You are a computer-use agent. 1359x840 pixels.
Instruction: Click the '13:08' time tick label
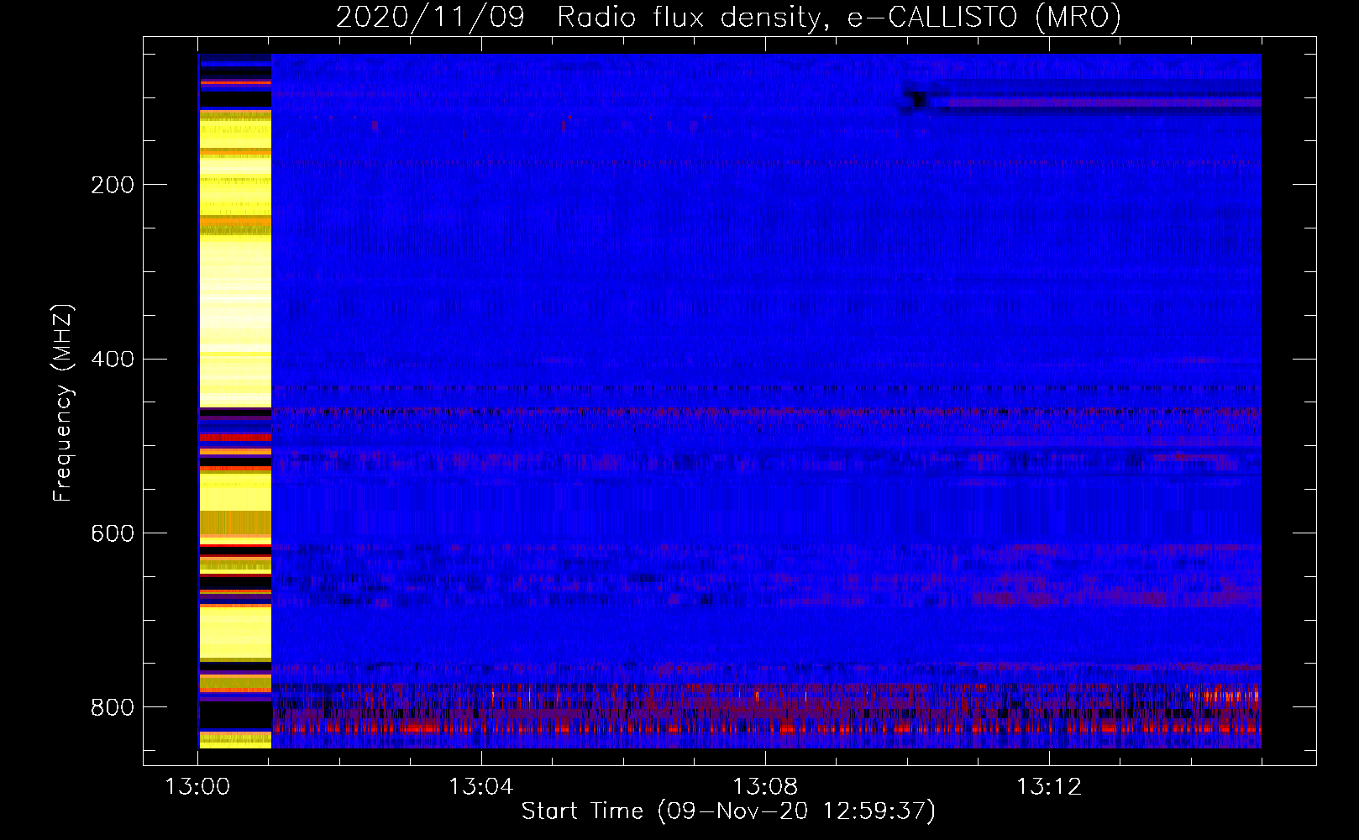pyautogui.click(x=765, y=787)
